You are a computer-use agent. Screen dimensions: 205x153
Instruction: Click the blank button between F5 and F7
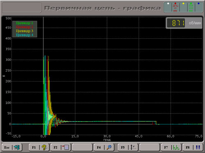150,147
